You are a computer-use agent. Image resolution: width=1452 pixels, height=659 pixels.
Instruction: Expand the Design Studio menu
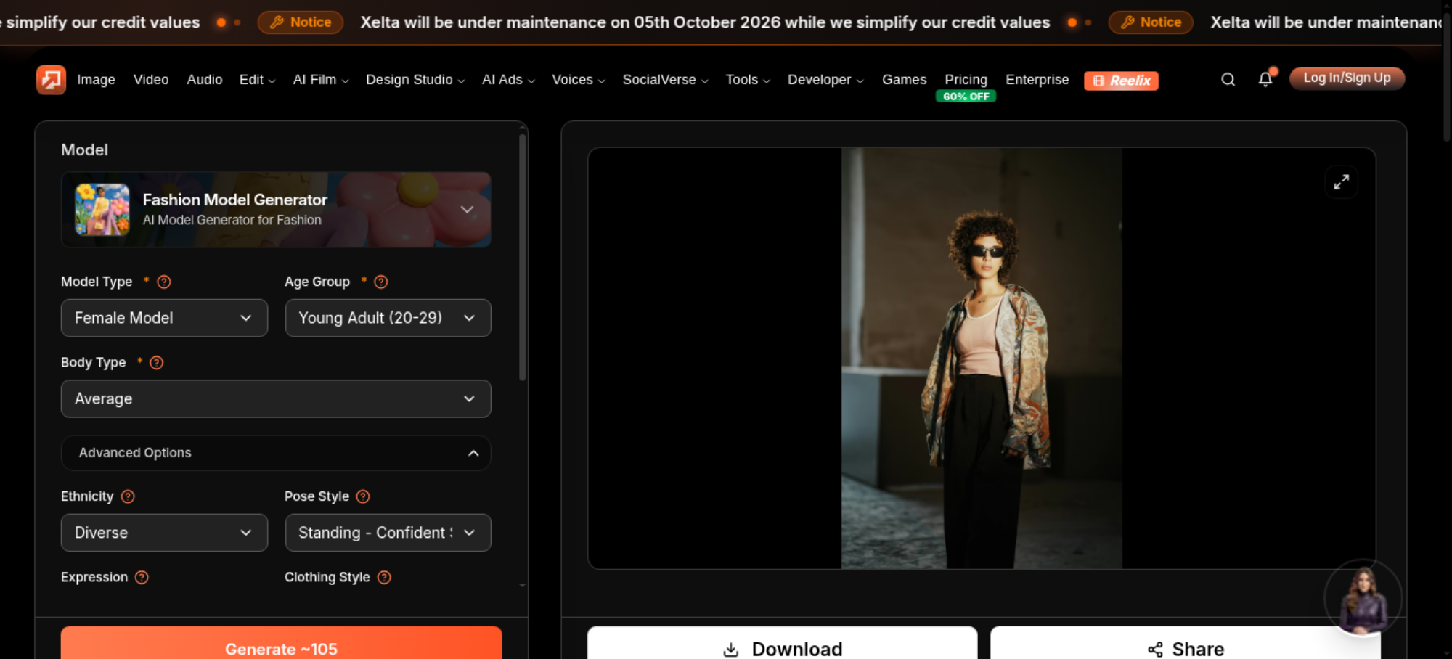click(x=415, y=80)
